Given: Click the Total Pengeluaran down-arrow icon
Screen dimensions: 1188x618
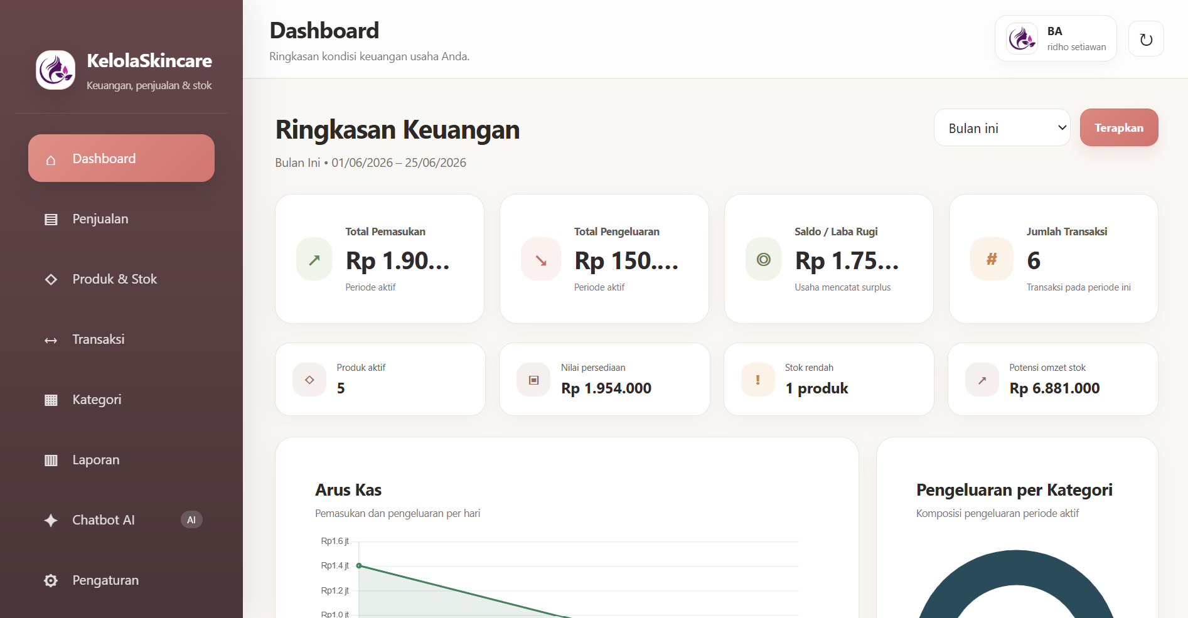Looking at the screenshot, I should (541, 259).
